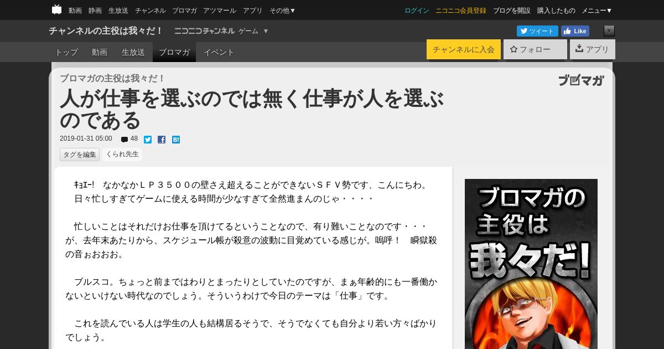Image resolution: width=664 pixels, height=349 pixels.
Task: Click the タグを編集 button
Action: coord(80,155)
